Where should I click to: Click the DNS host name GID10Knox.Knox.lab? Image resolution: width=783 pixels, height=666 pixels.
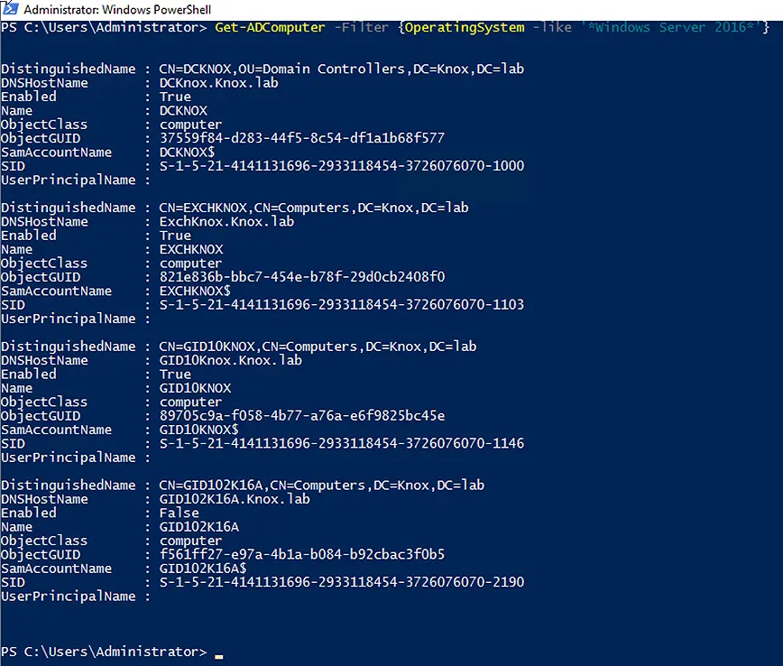point(231,361)
